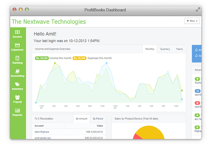Click the yellow pie chart slice
211x148 pixels.
[x=151, y=132]
